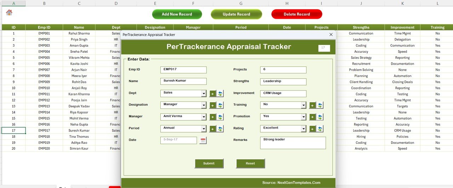The height and width of the screenshot is (188, 453).
Task: Click the Projects input field
Action: click(283, 70)
